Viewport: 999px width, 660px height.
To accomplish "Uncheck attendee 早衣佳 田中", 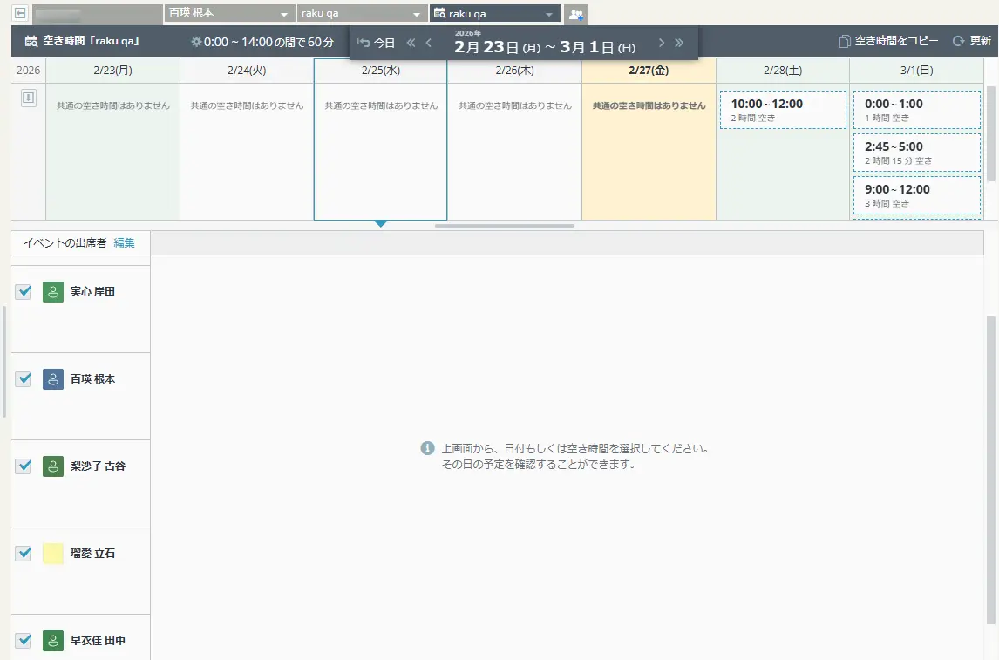I will click(x=24, y=640).
